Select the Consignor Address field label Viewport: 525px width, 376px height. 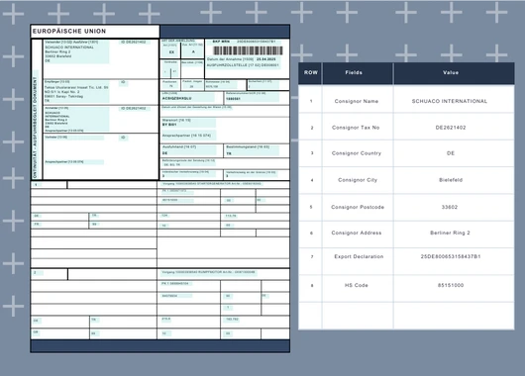(357, 233)
